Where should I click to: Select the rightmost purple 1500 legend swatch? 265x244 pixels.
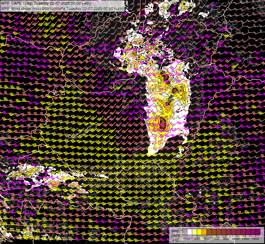tap(258, 232)
